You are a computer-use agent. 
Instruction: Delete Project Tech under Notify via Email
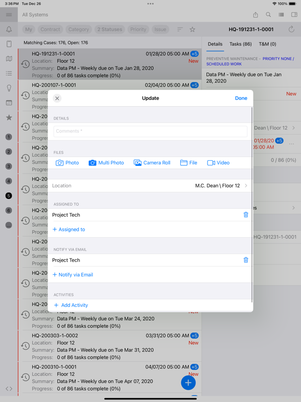tap(246, 260)
